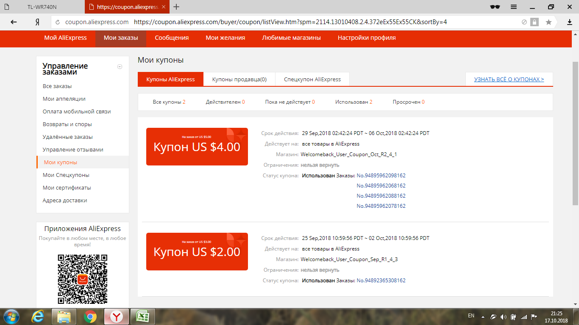Collapse the Управление заказами sidebar section
Image resolution: width=579 pixels, height=325 pixels.
[120, 66]
